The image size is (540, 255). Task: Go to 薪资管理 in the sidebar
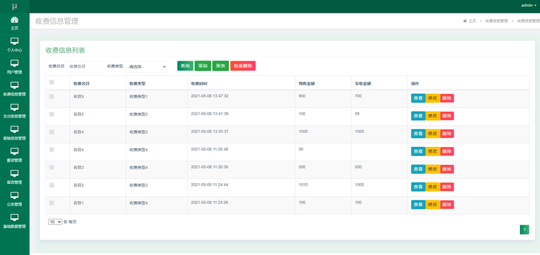tap(14, 152)
